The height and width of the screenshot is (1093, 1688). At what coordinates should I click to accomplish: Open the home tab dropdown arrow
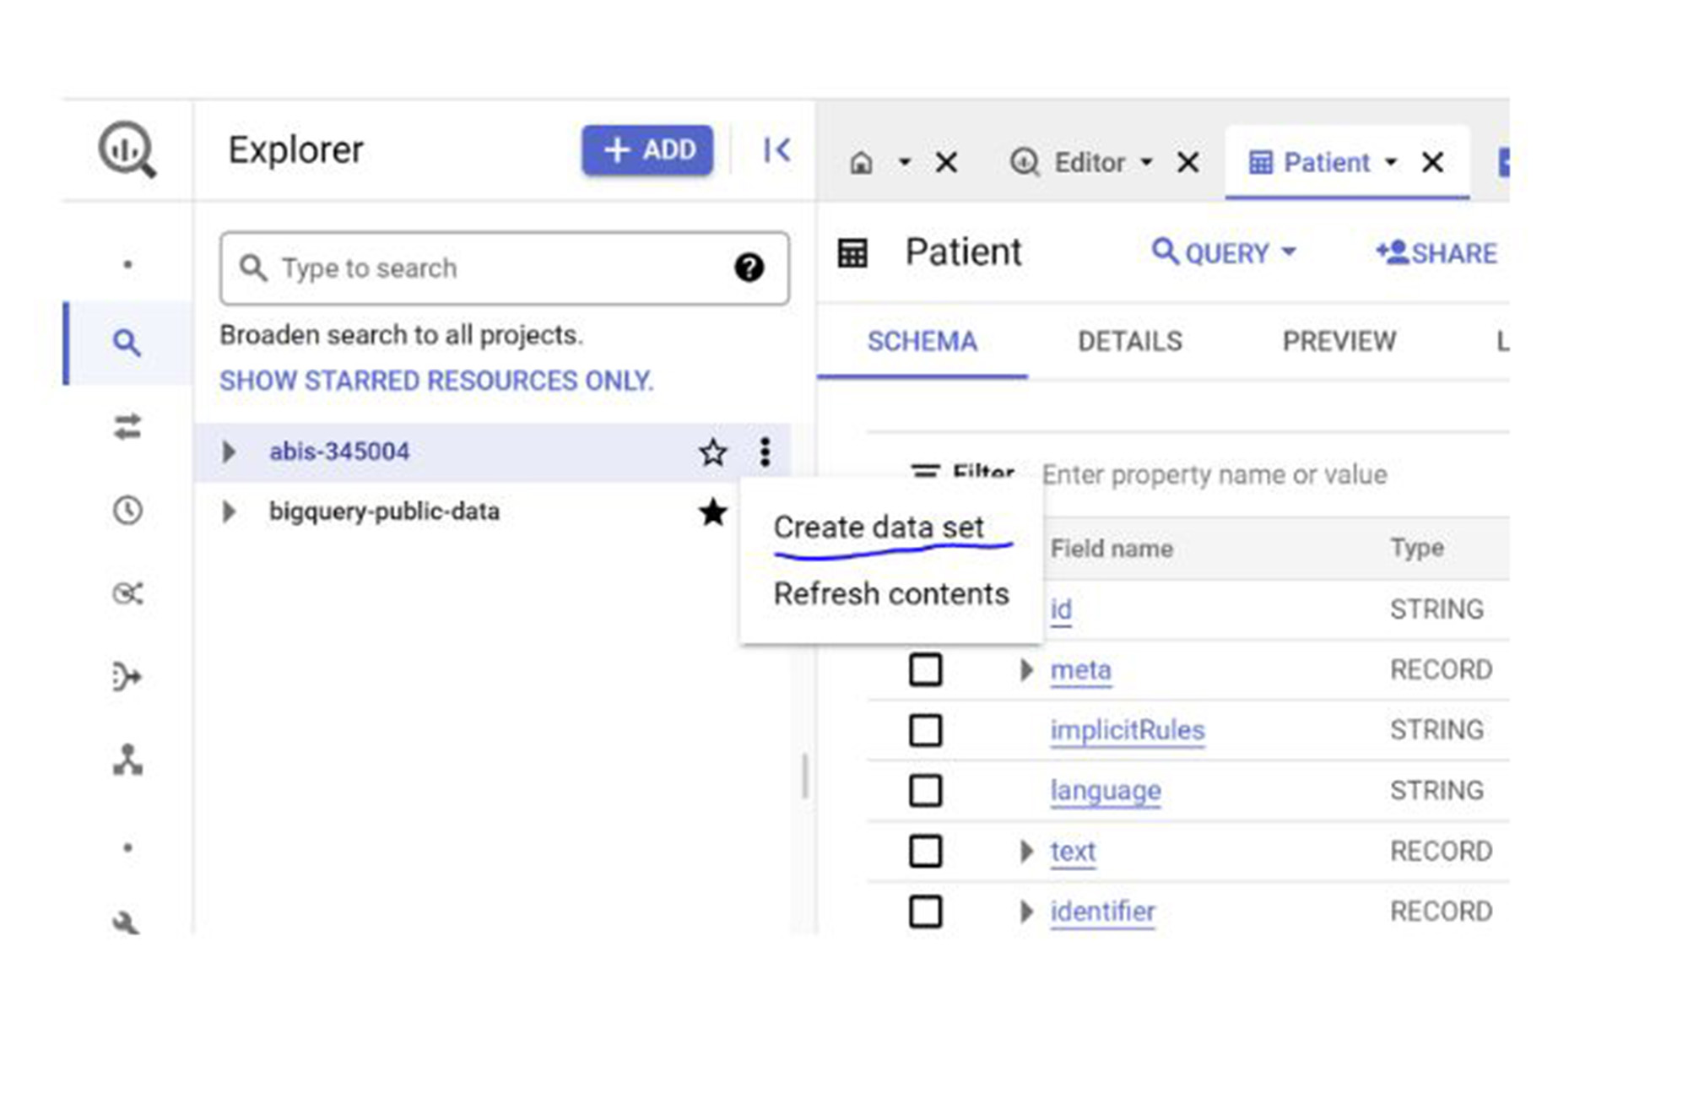pos(905,162)
